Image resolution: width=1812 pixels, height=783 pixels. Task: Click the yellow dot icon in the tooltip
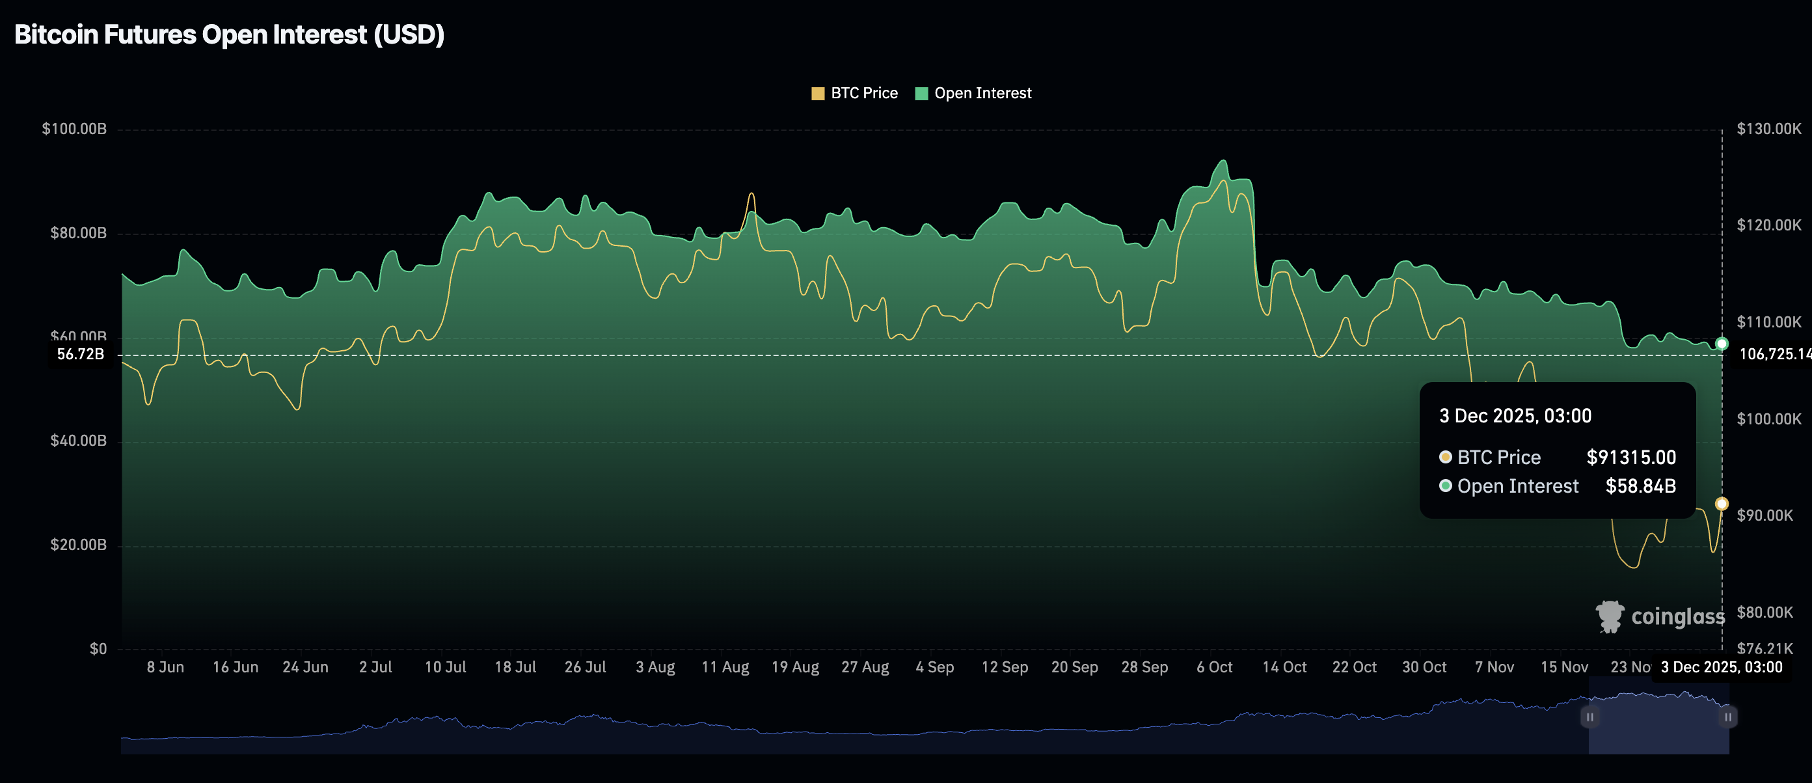1446,458
